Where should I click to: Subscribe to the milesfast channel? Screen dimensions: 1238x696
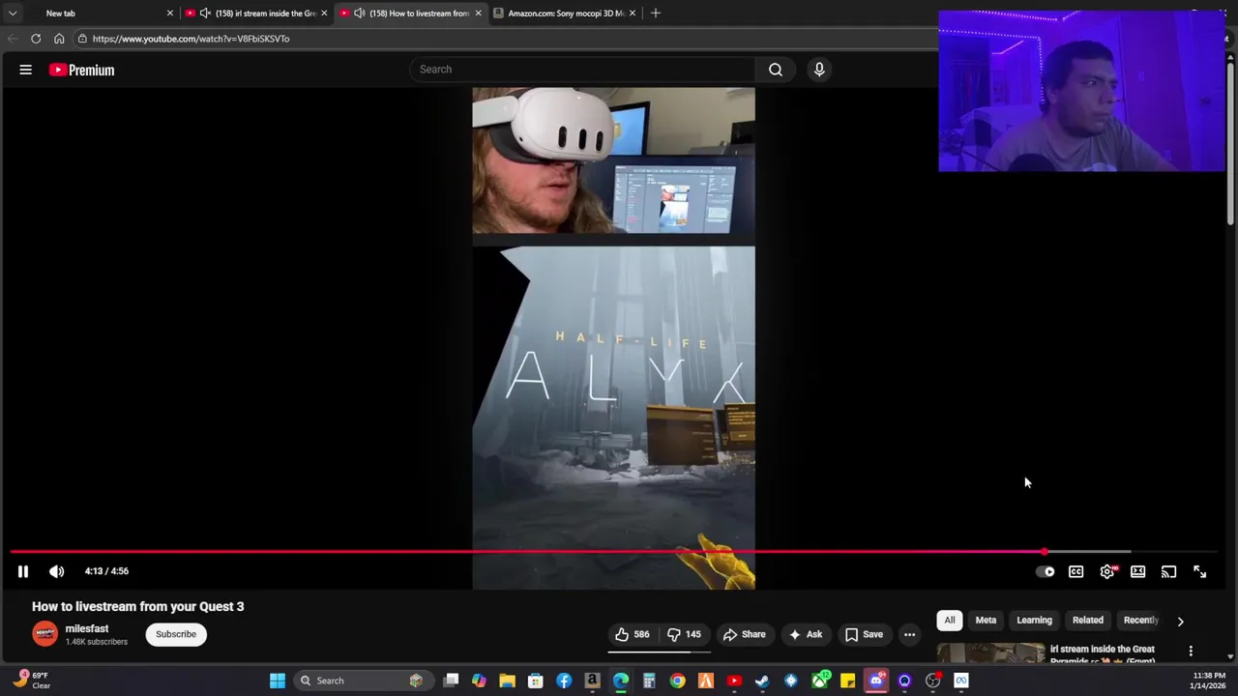[x=176, y=634]
